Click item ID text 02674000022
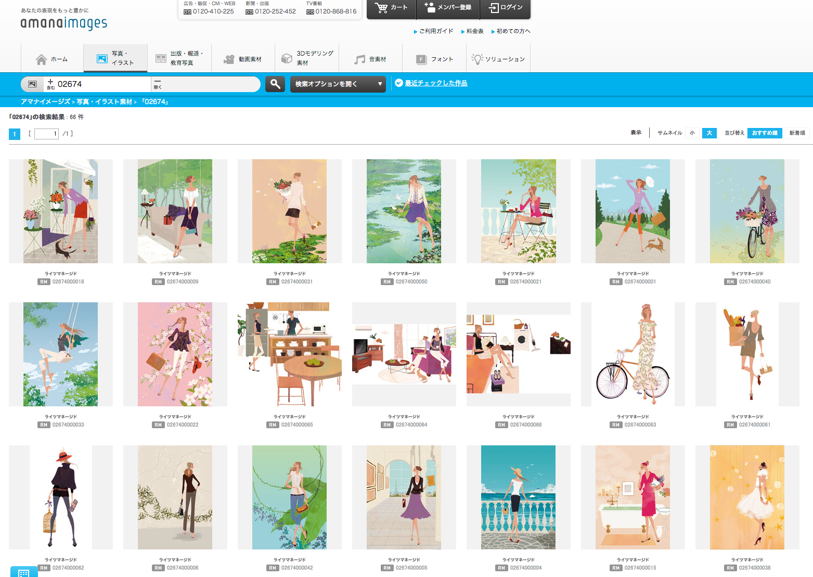 [x=183, y=425]
